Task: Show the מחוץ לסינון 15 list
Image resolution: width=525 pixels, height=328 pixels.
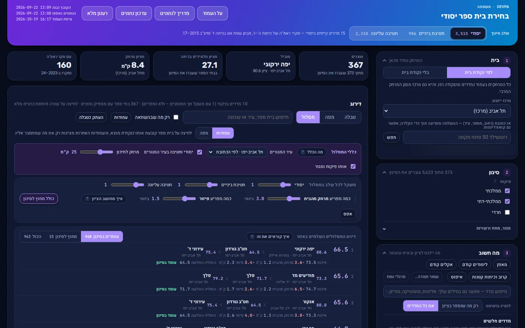Action: pyautogui.click(x=63, y=237)
